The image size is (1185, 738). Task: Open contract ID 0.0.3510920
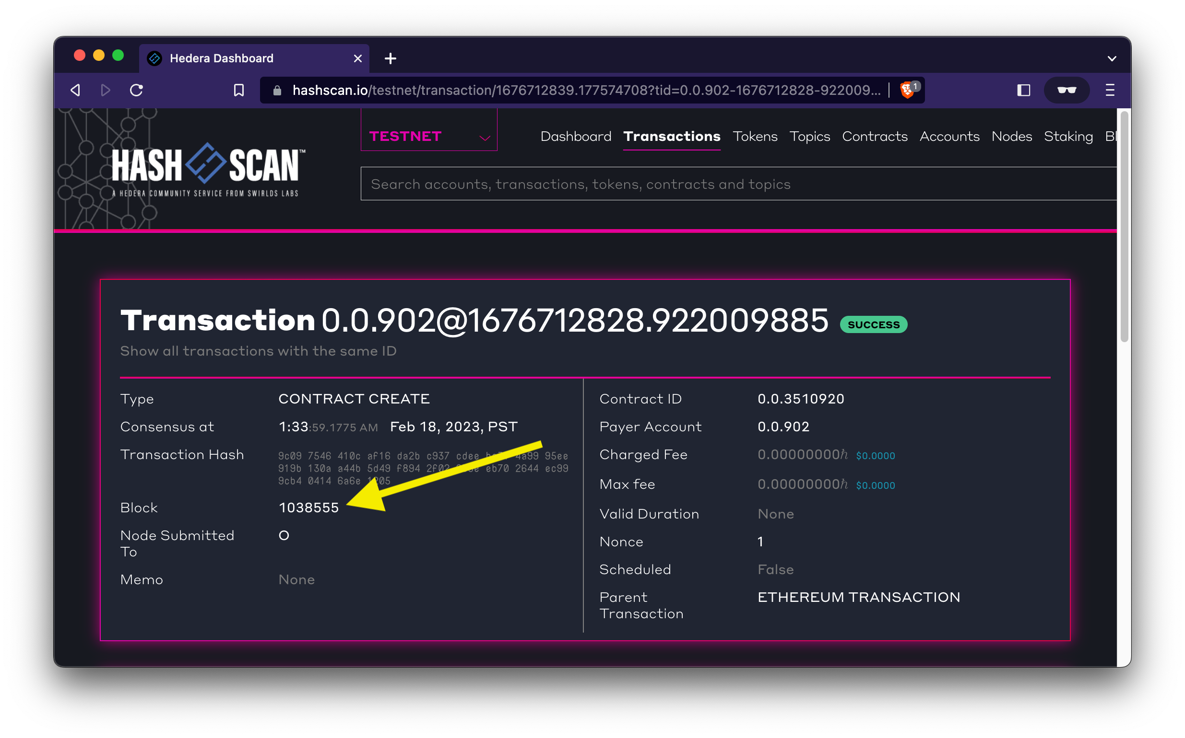[800, 399]
